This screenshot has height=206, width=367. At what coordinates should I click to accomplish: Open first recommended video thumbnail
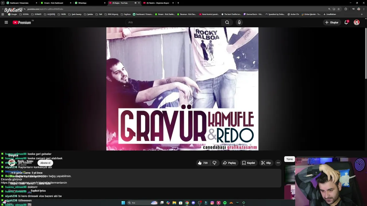tap(290, 173)
